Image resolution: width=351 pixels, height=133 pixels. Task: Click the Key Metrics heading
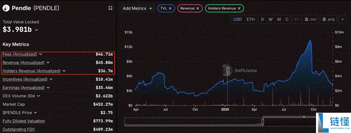coord(16,44)
